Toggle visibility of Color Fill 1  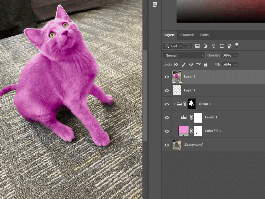point(167,131)
